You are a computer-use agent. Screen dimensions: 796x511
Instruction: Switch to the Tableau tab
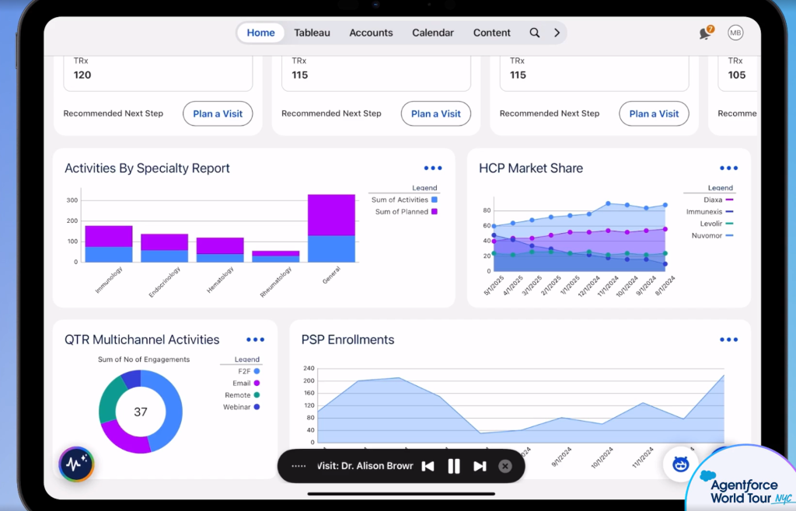pyautogui.click(x=312, y=33)
